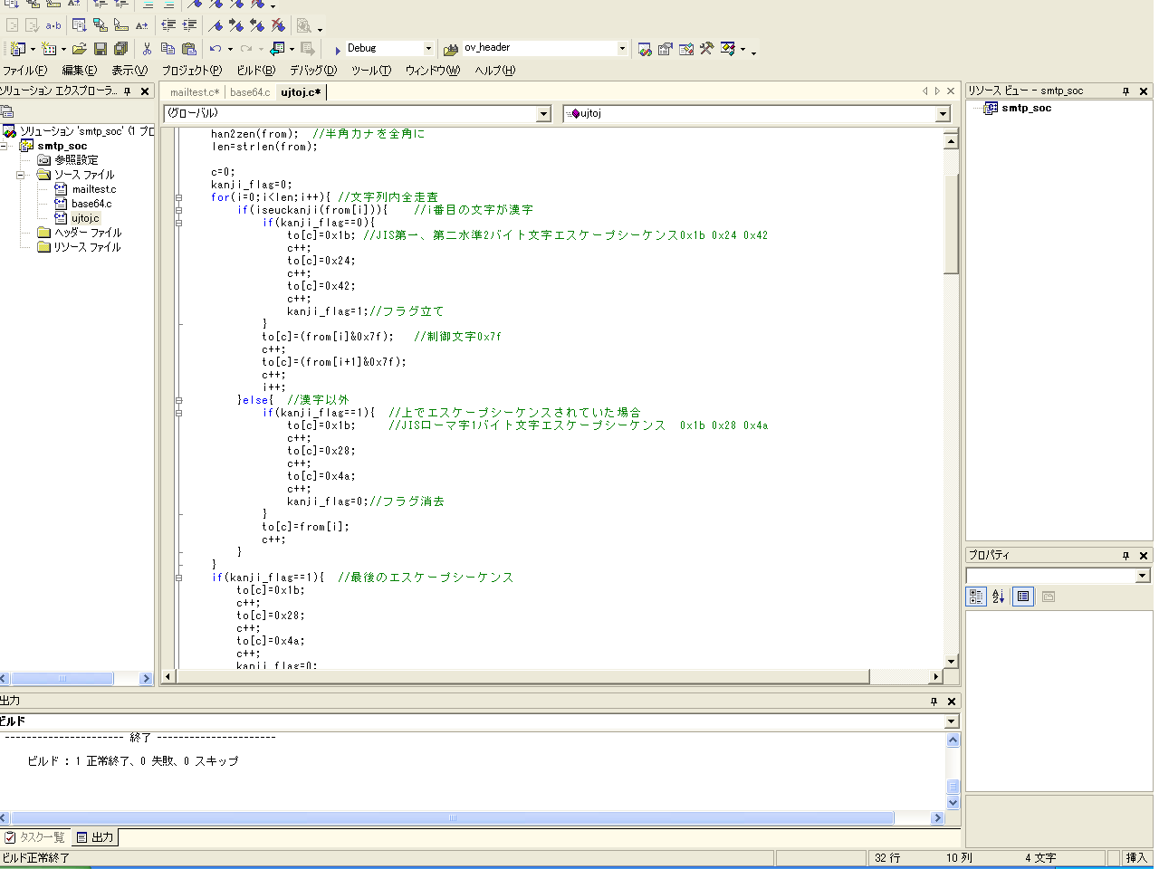Clear all bookmarks with the red-X flag icon
Screen dimensions: 1159x869
click(x=279, y=25)
